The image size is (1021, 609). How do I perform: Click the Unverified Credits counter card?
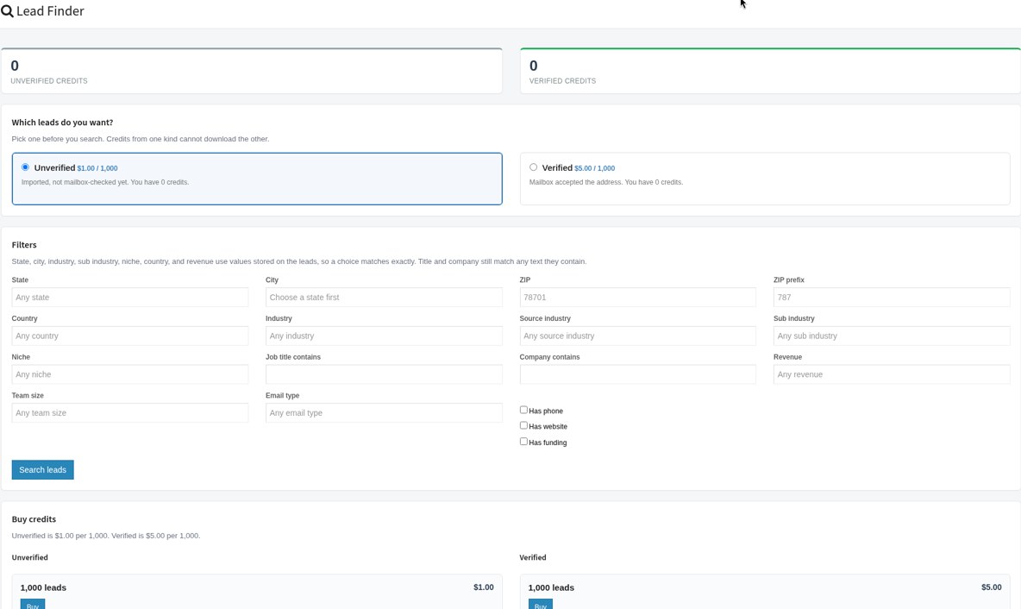pyautogui.click(x=251, y=71)
